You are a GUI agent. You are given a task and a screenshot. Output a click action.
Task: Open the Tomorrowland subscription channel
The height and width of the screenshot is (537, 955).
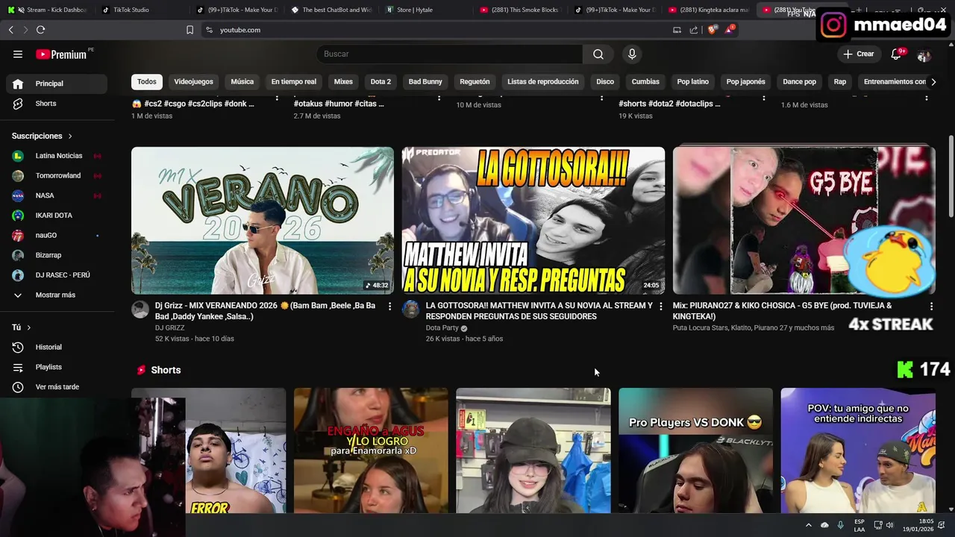(57, 175)
